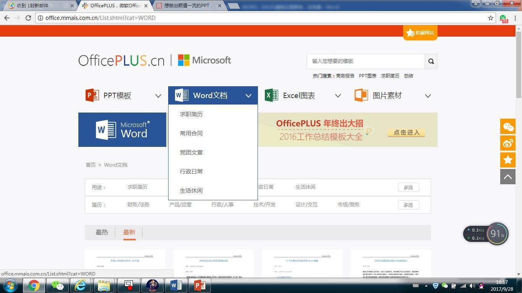
Task: Open Windows Start button
Action: coord(10,285)
